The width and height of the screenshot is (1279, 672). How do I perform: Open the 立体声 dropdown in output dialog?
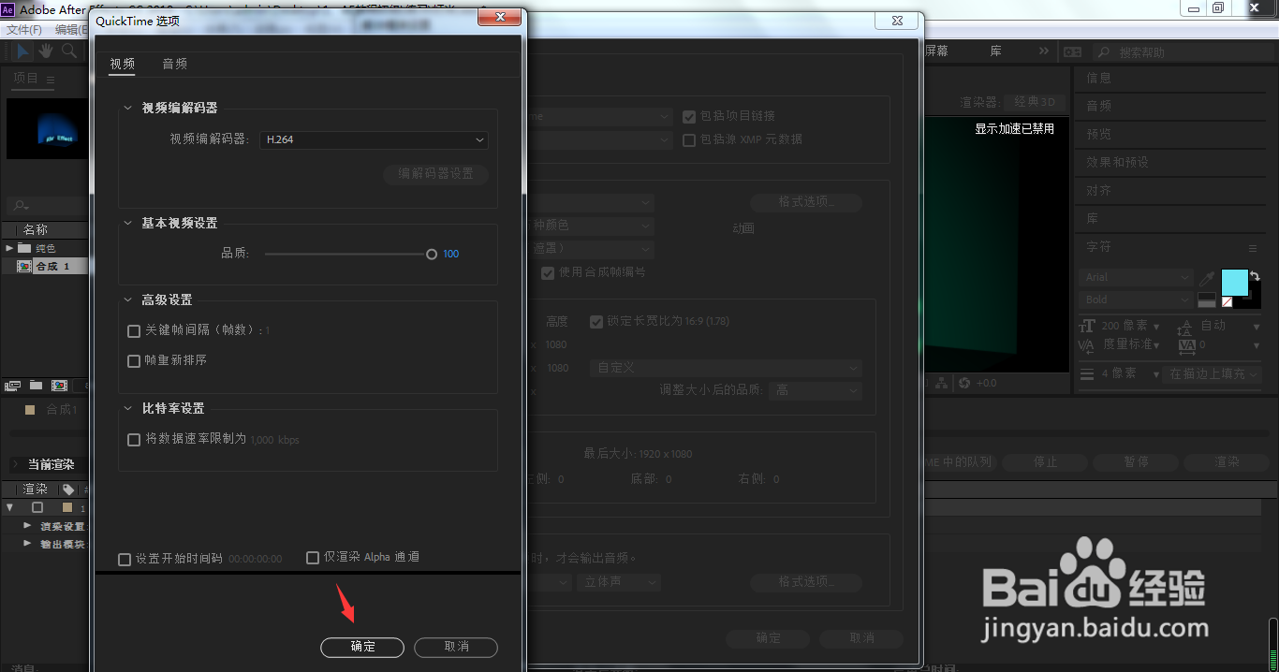coord(619,581)
